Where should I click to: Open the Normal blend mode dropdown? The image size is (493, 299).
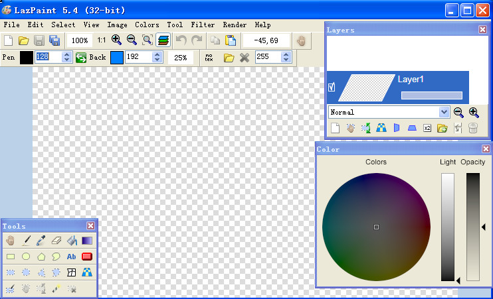point(444,112)
